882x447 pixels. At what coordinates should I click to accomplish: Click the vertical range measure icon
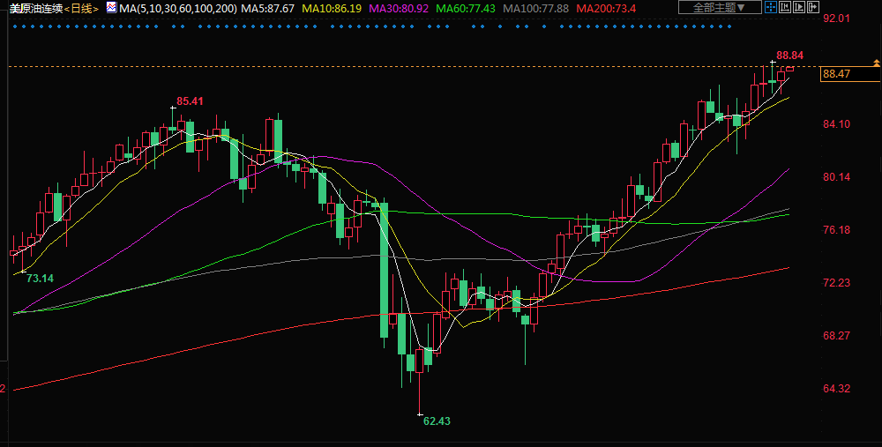click(x=784, y=8)
